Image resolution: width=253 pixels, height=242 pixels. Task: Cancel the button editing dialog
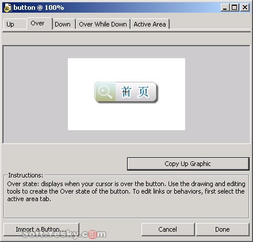168,229
